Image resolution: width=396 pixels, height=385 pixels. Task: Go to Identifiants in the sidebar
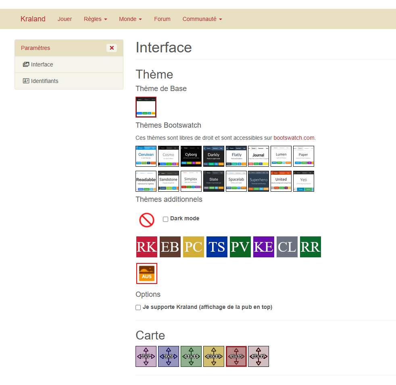(44, 81)
